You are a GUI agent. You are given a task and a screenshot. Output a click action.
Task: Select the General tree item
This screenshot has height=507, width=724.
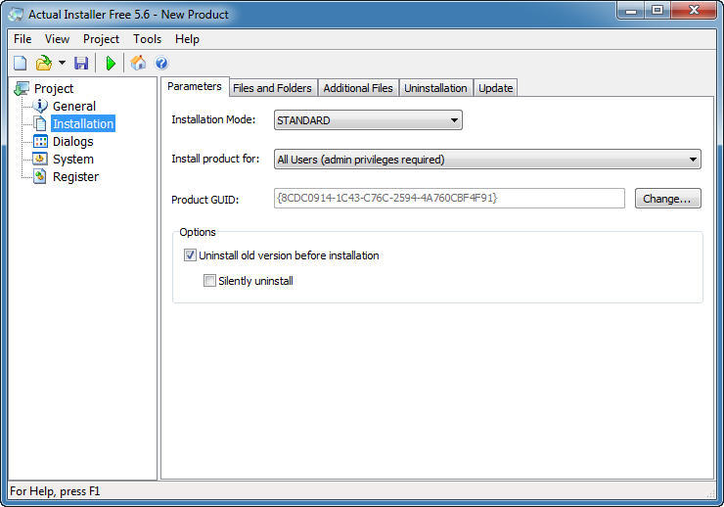pos(74,107)
